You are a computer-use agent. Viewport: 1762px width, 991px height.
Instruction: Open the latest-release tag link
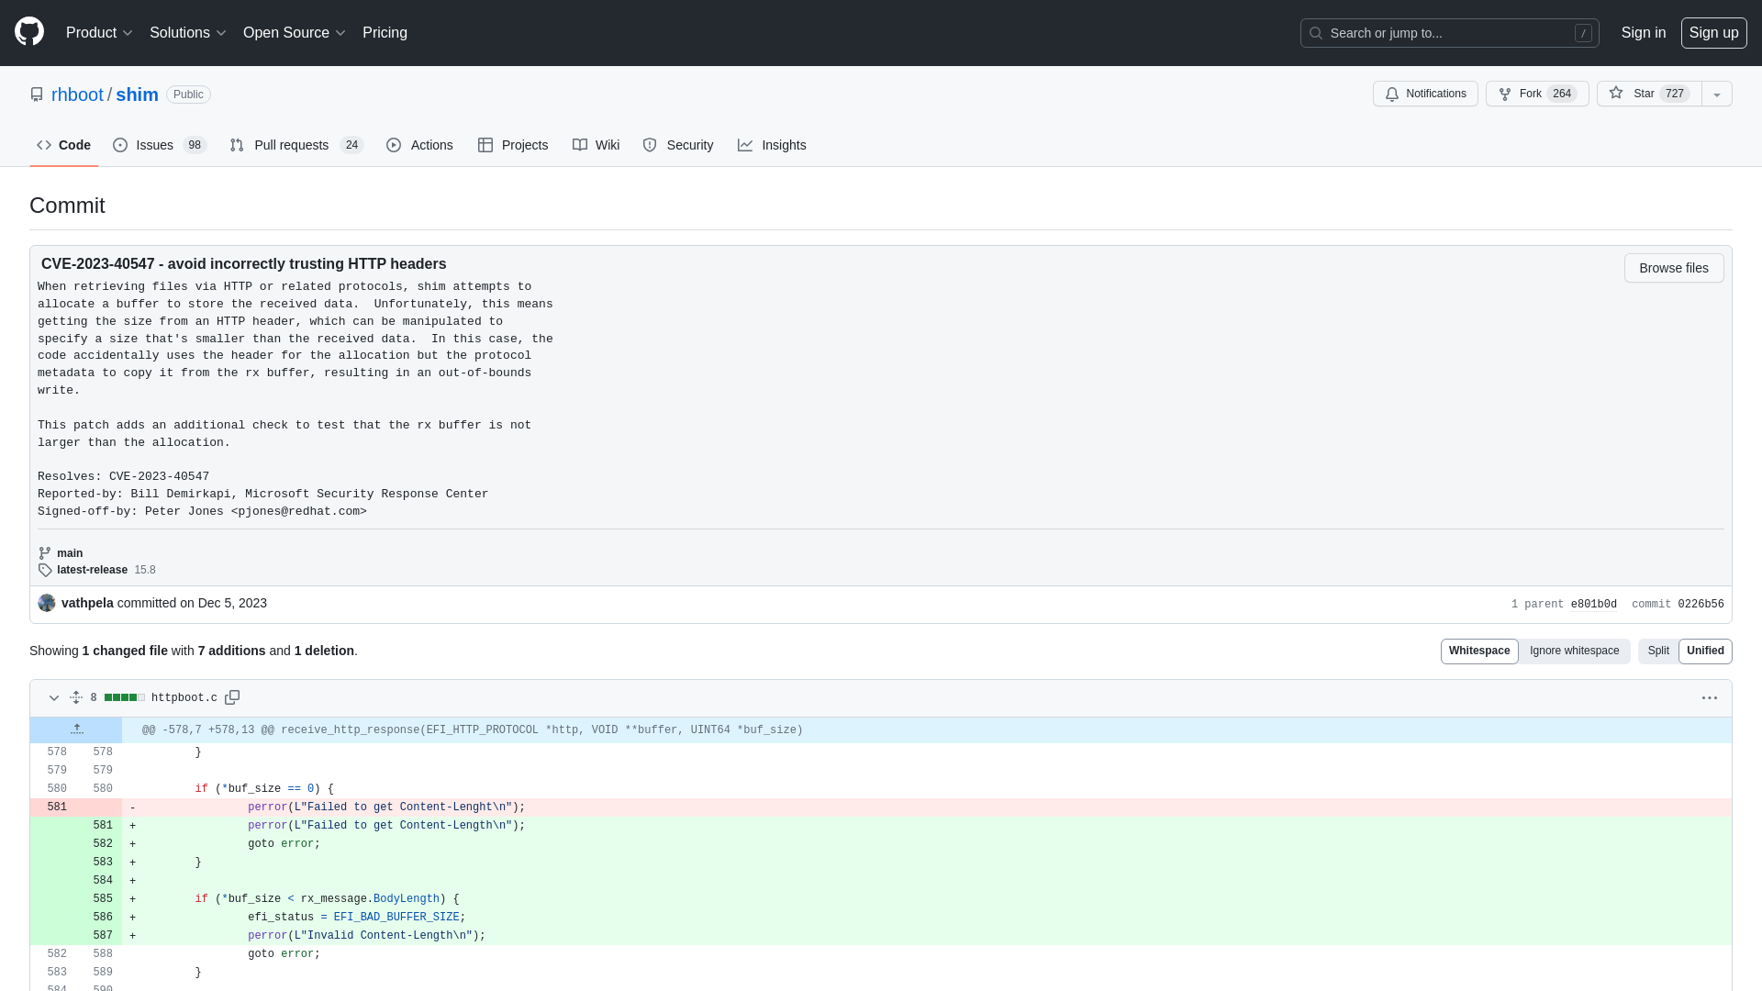tap(92, 570)
